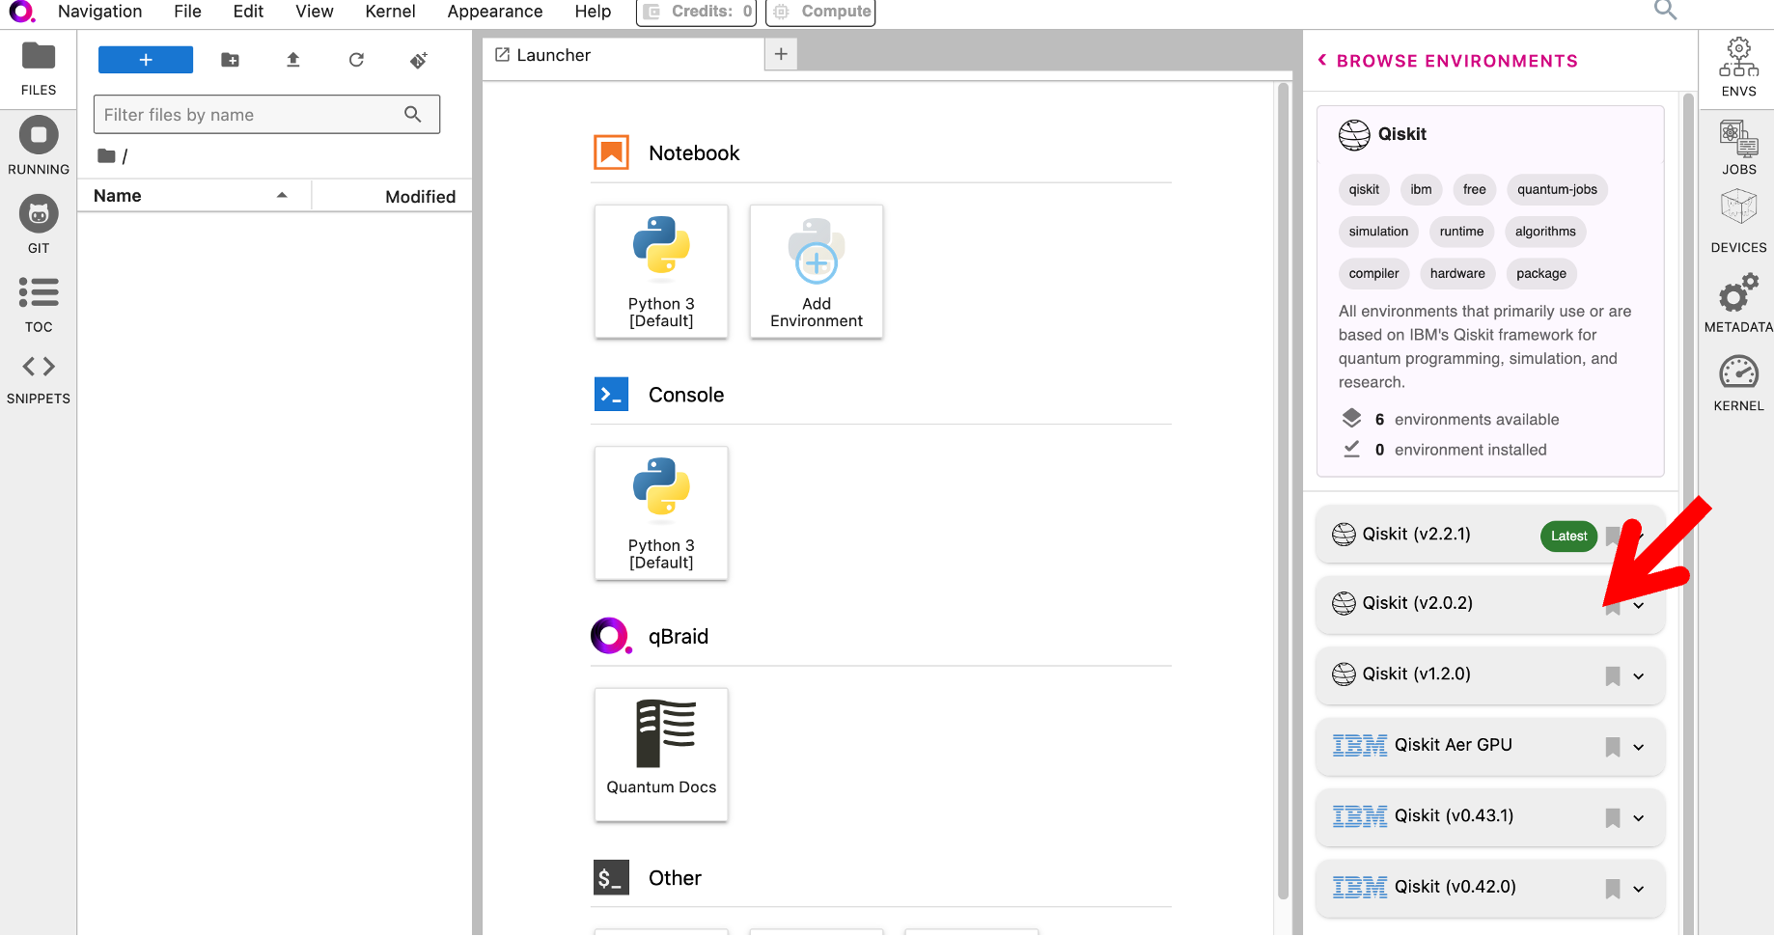Expand the Qiskit Aer GPU environment row
Image resolution: width=1774 pixels, height=936 pixels.
point(1639,747)
